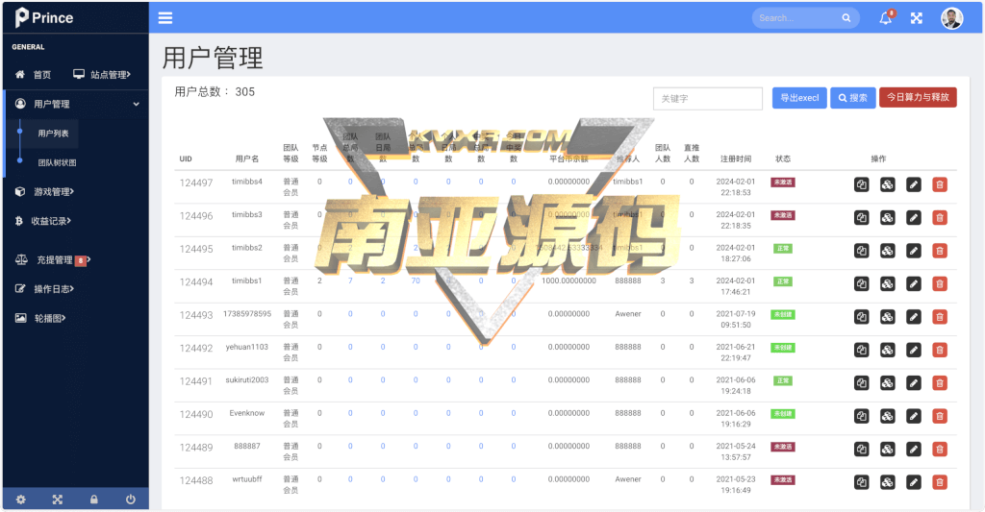Click the settings gear in sidebar footer
The width and height of the screenshot is (985, 512).
pyautogui.click(x=21, y=500)
